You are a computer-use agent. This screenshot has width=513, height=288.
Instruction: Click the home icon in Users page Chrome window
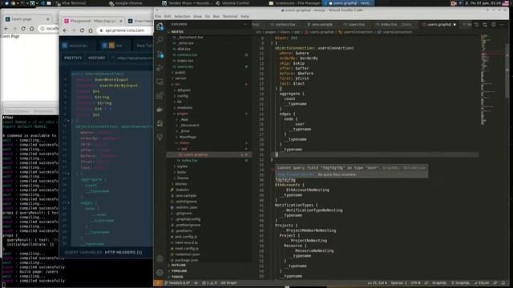31,29
